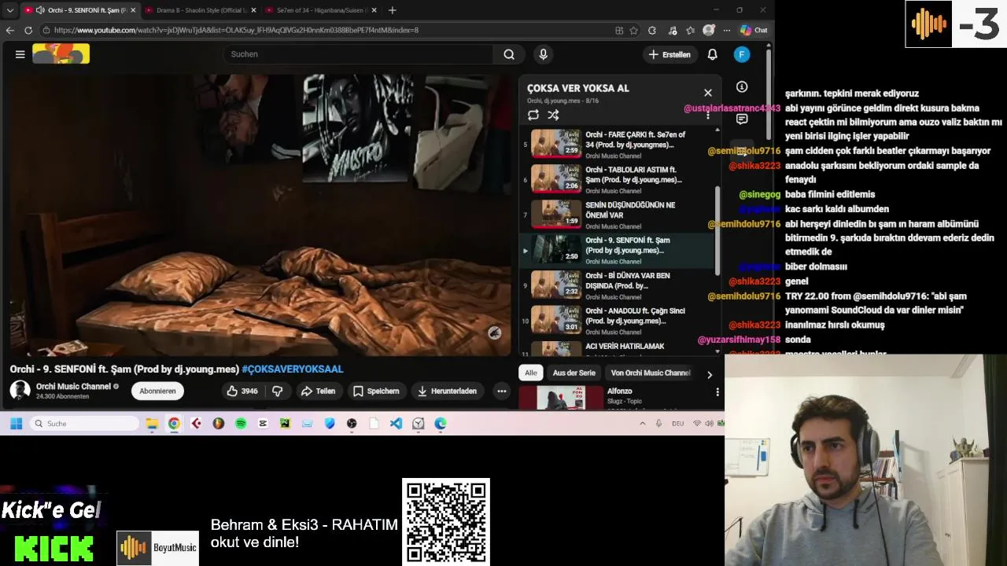Play ANADOLU ft. Çağrı Sinci playlist item
The width and height of the screenshot is (1007, 566).
tap(618, 321)
